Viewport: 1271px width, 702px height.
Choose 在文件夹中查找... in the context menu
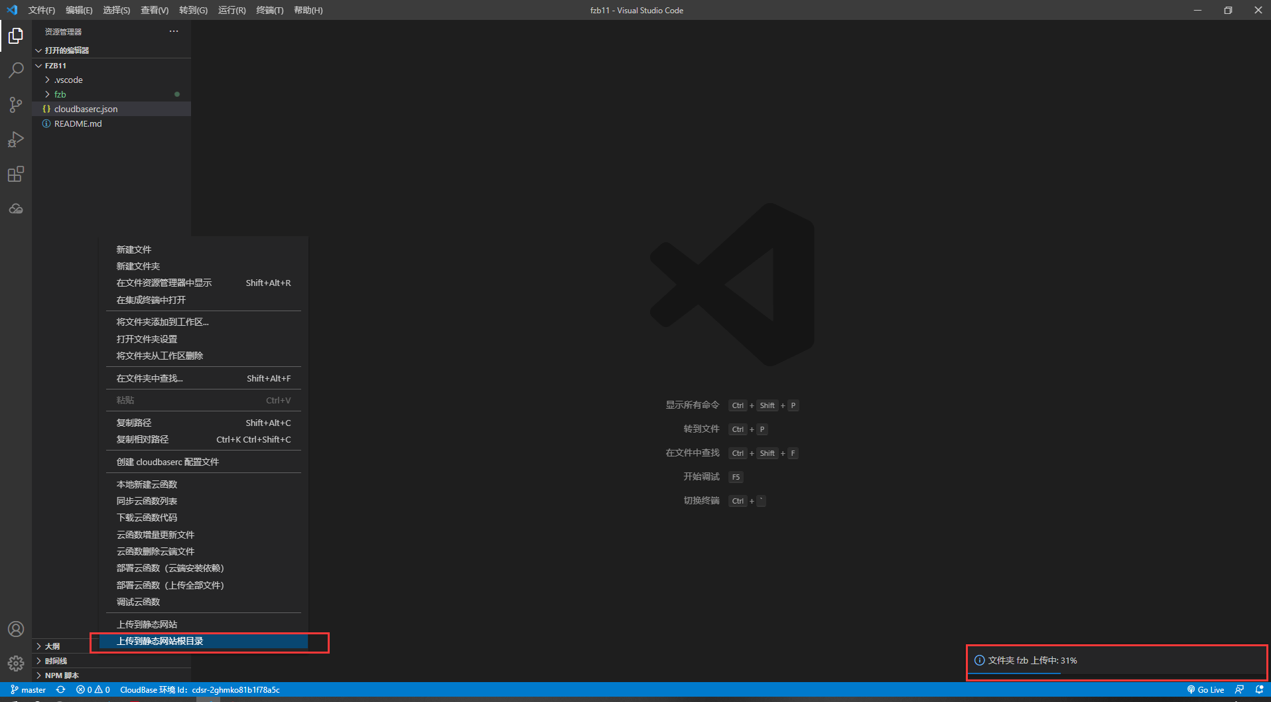tap(204, 378)
